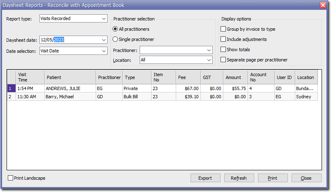Choose the Single practitioner option
This screenshot has width=331, height=192.
pos(115,39)
